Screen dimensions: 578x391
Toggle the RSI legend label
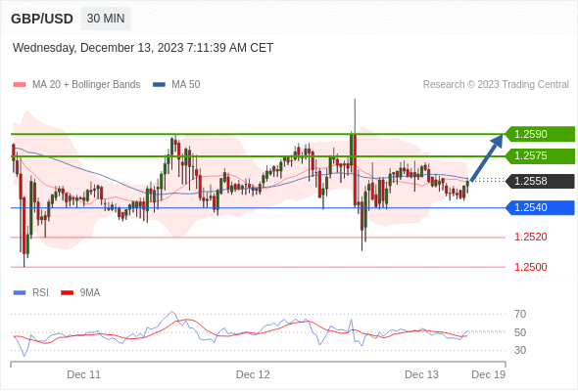tap(40, 293)
